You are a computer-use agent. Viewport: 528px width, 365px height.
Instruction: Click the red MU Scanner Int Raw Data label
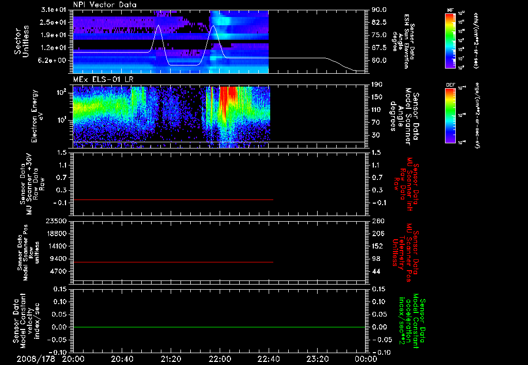[406, 185]
